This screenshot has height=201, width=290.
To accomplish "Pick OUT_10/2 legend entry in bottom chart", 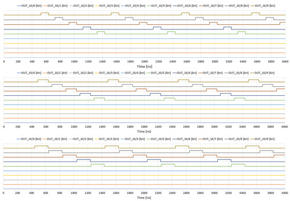I will click(81, 139).
